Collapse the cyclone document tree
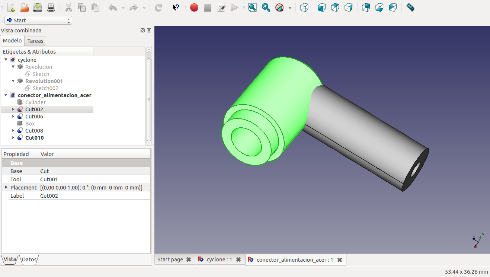This screenshot has width=490, height=277. click(x=6, y=60)
